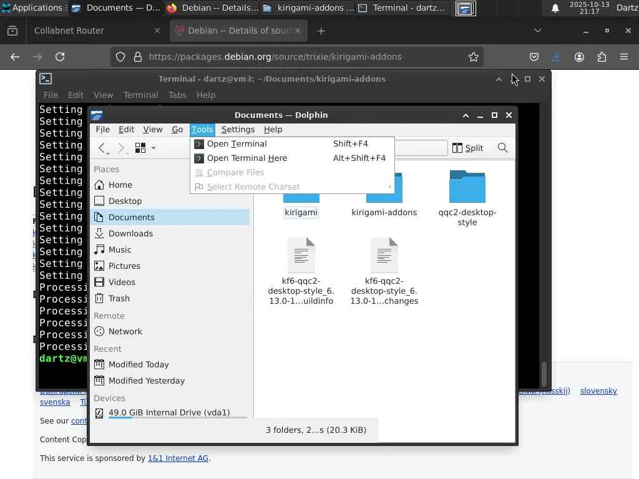Select kf6-qqc2-desktop-style buildinfo file

click(x=301, y=271)
